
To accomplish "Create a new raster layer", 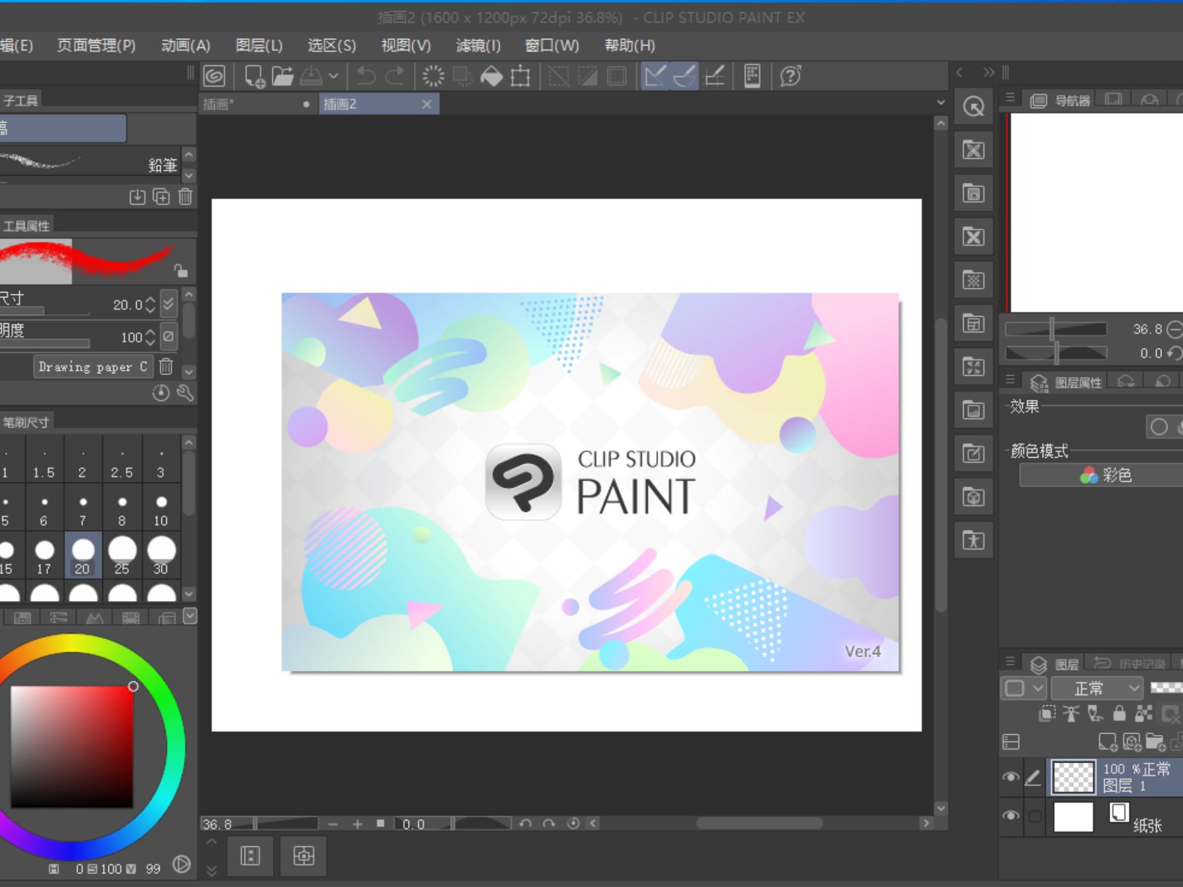I will 1107,742.
